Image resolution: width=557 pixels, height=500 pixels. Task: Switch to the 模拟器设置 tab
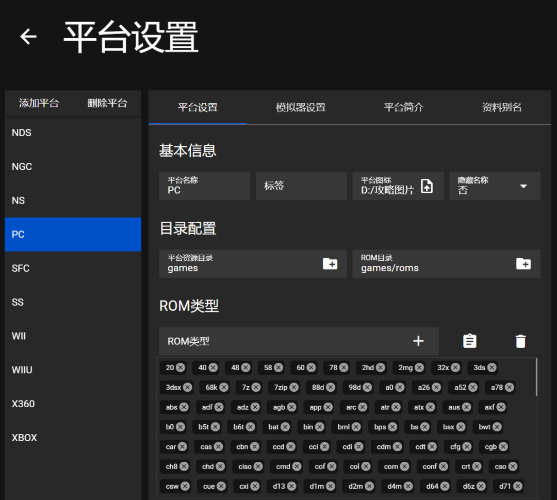click(300, 107)
